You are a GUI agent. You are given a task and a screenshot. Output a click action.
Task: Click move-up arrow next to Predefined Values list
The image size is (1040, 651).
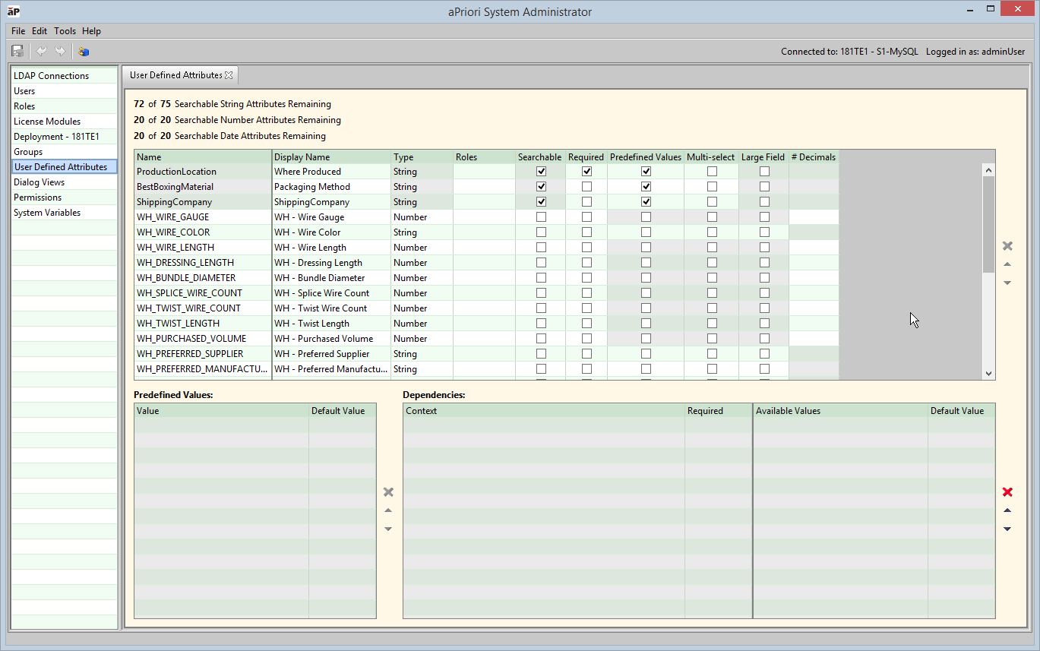[388, 510]
